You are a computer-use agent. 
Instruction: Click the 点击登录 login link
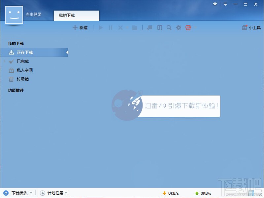pos(33,15)
